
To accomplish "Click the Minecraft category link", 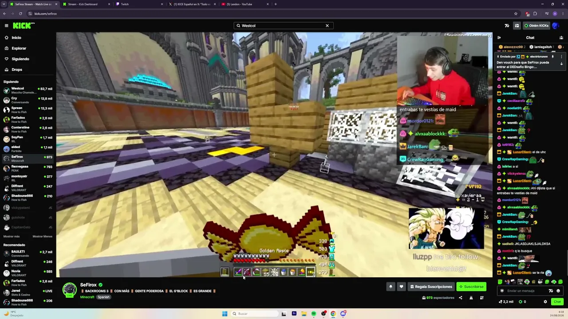I will tap(87, 297).
